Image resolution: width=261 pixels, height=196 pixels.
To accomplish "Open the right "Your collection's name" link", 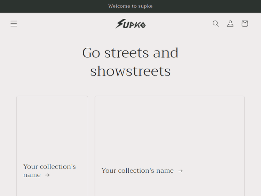I will pos(137,171).
